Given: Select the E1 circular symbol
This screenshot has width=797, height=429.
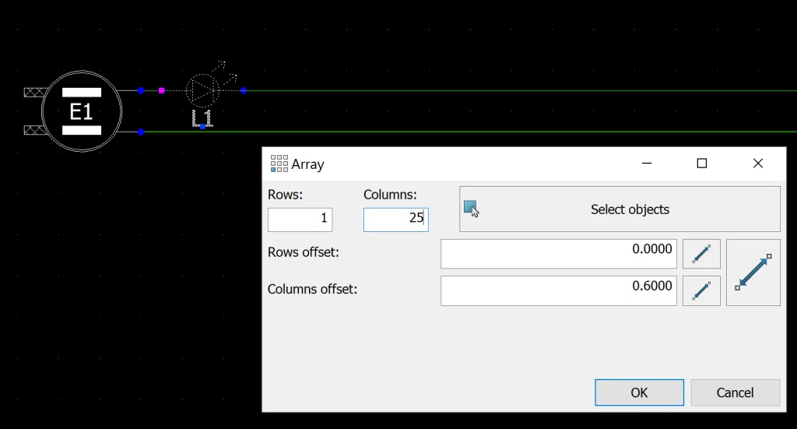Looking at the screenshot, I should (x=82, y=111).
